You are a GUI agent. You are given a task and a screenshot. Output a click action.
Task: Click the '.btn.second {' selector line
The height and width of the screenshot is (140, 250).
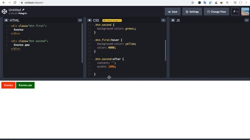click(x=104, y=25)
